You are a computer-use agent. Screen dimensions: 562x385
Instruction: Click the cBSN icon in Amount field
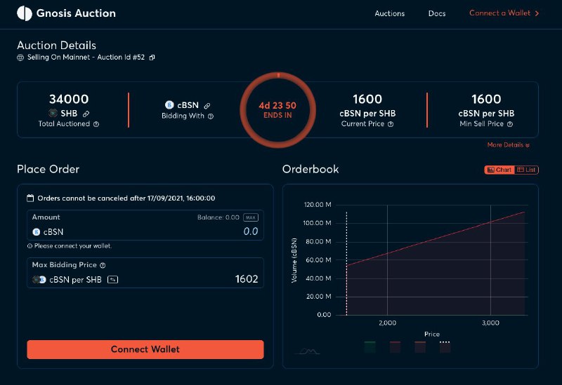coord(37,232)
